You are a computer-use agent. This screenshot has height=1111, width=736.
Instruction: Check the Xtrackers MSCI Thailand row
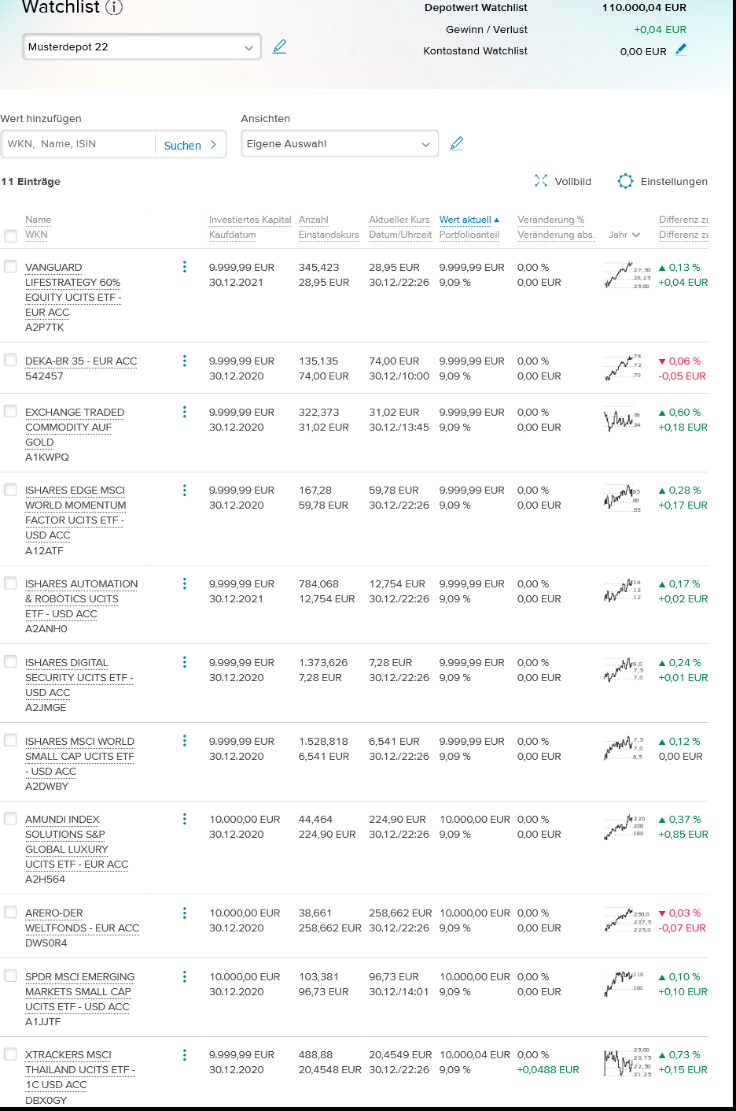[x=10, y=1054]
